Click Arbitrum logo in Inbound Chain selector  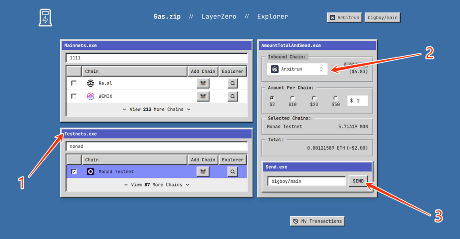click(x=274, y=69)
